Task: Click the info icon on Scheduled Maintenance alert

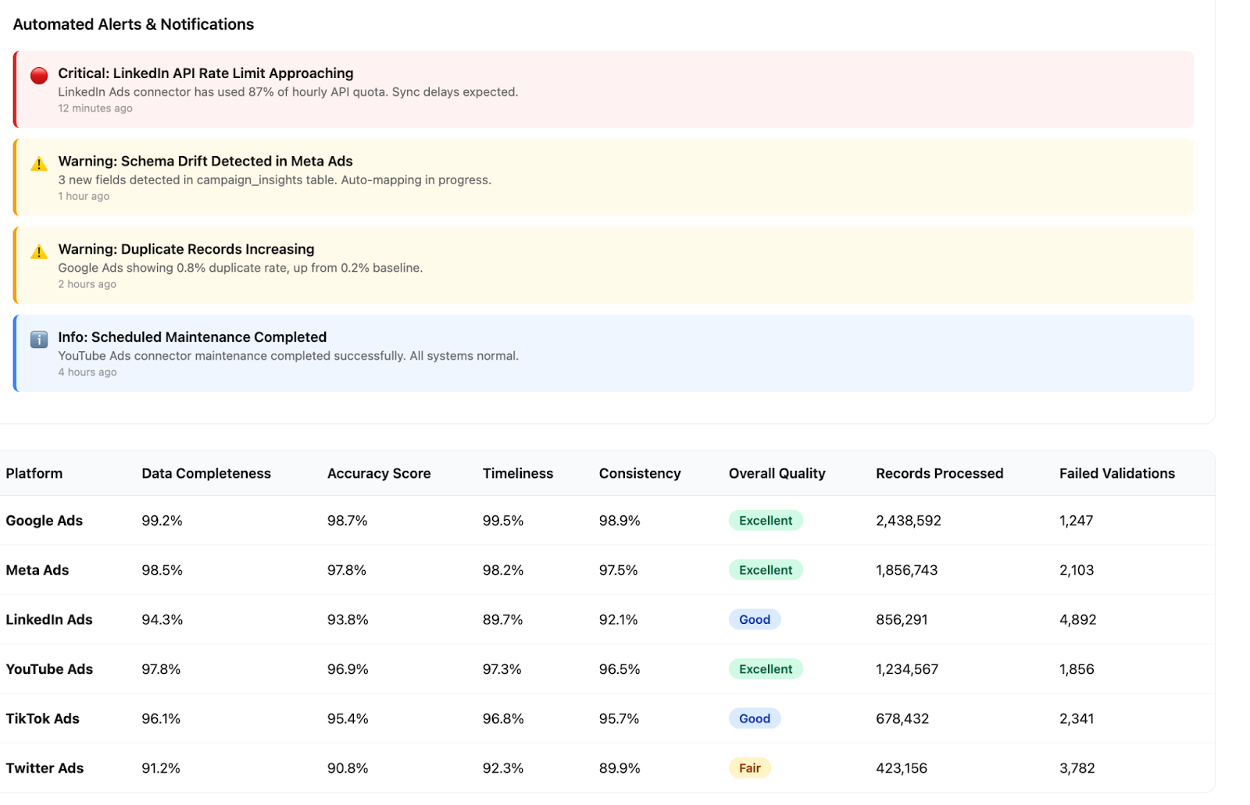Action: coord(37,339)
